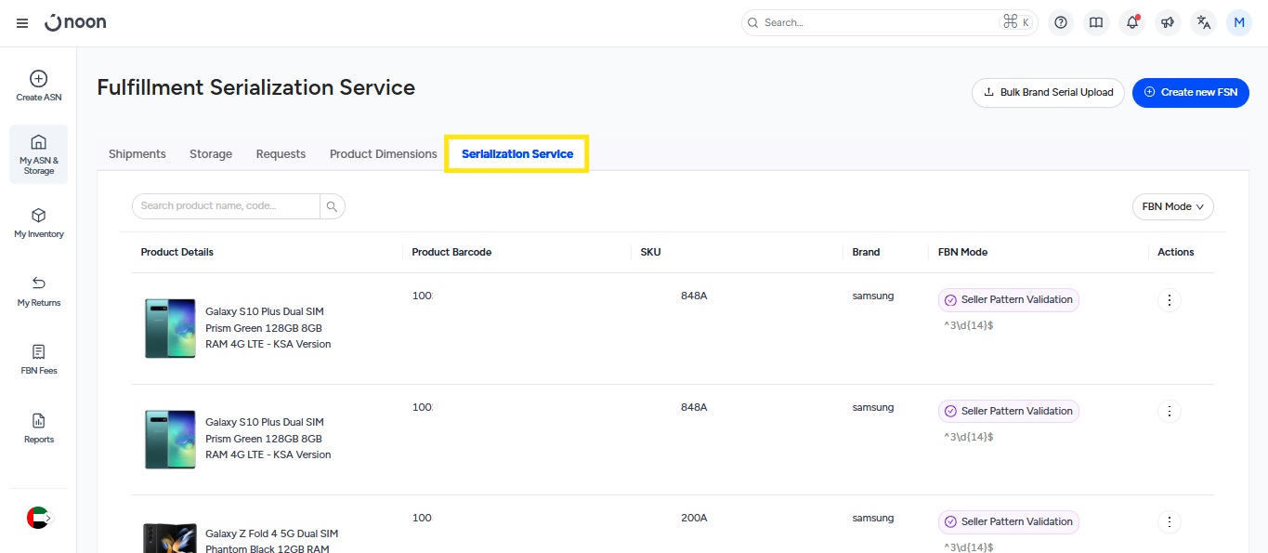
Task: Open the guide book icon
Action: point(1096,23)
